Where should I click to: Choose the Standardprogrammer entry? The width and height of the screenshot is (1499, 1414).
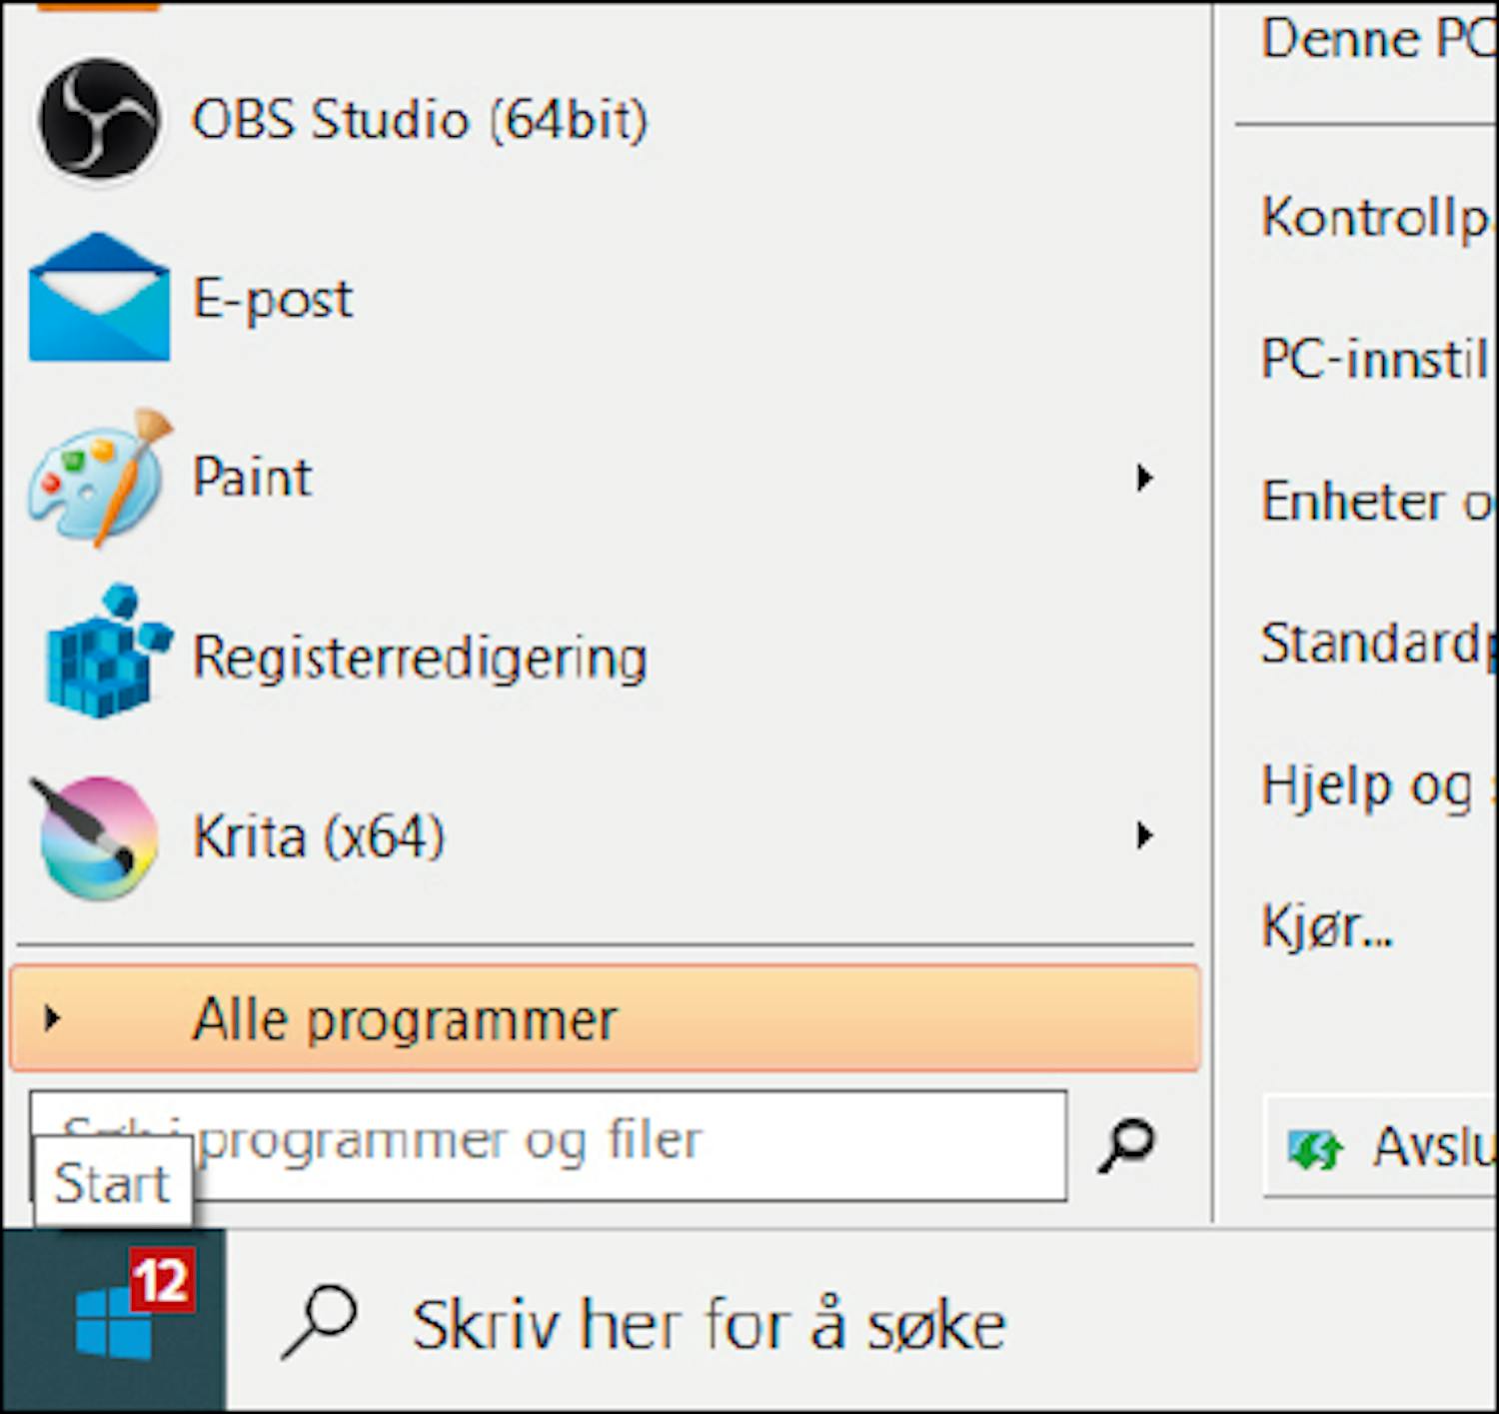(1377, 643)
